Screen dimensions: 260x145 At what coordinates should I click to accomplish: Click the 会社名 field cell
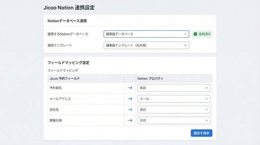86,110
